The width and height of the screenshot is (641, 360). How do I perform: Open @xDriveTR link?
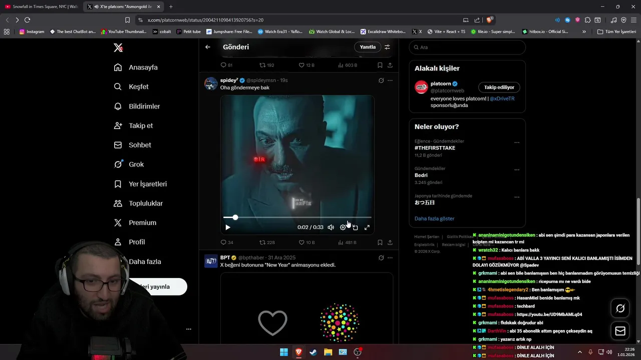coord(502,98)
